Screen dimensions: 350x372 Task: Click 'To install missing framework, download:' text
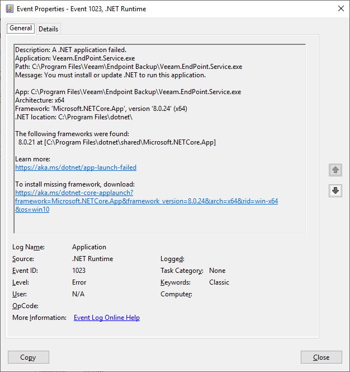point(75,184)
